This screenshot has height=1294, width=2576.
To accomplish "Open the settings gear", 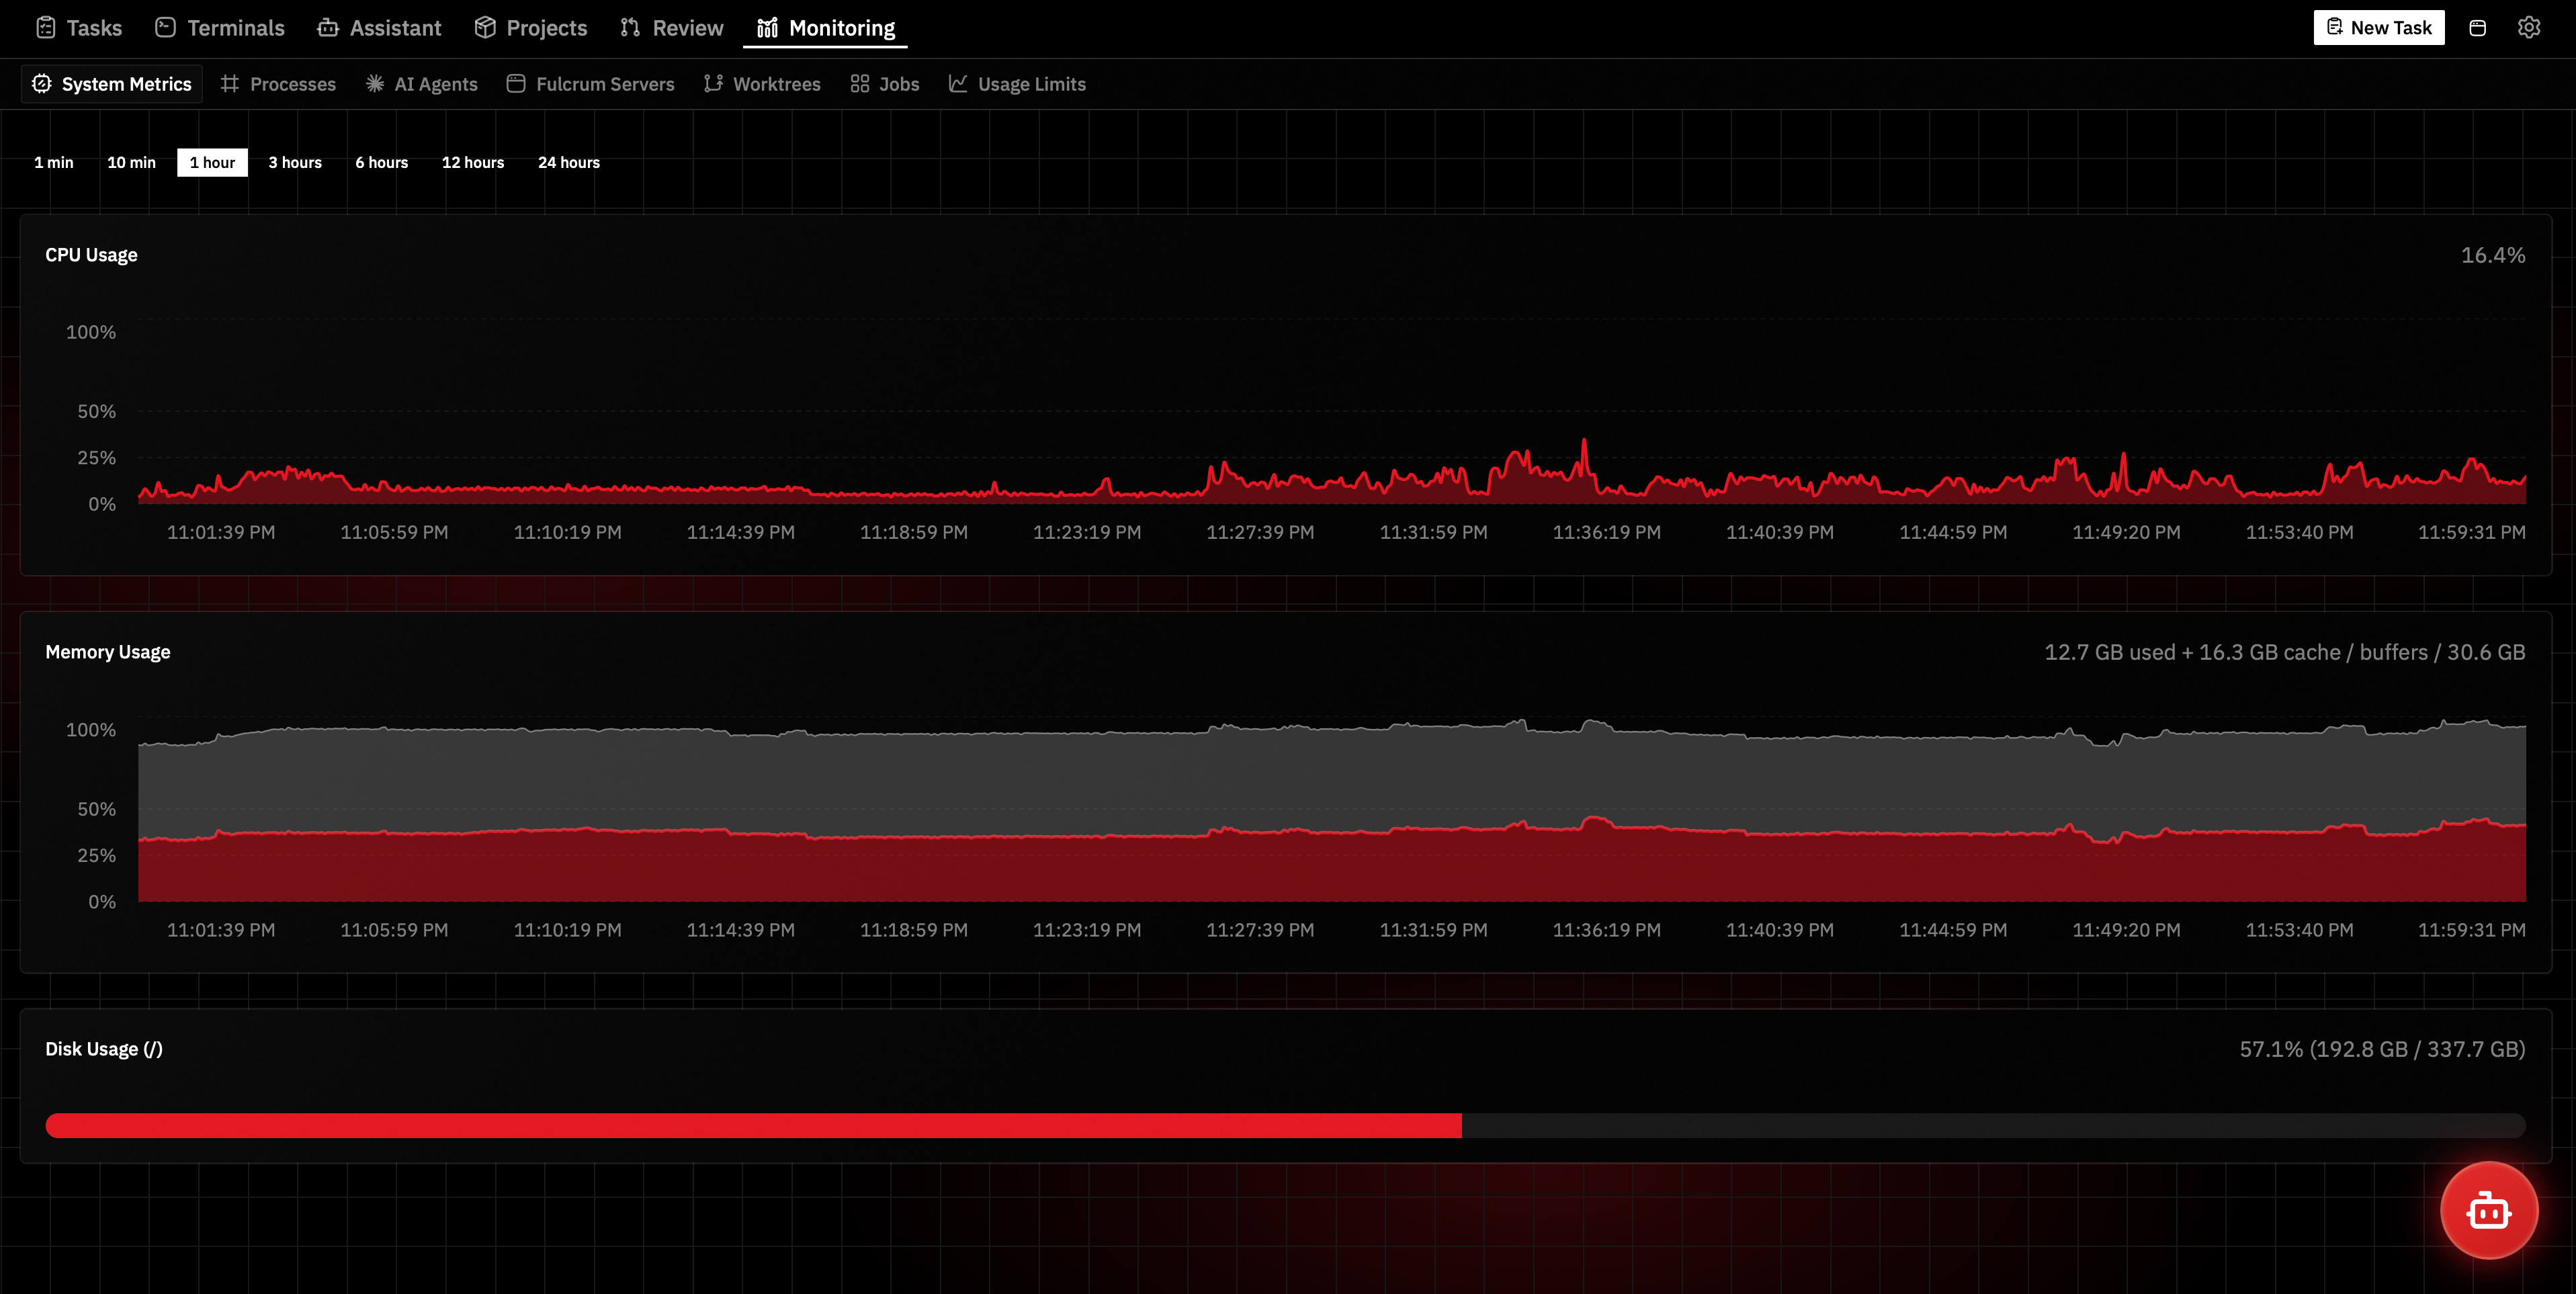I will coord(2529,27).
